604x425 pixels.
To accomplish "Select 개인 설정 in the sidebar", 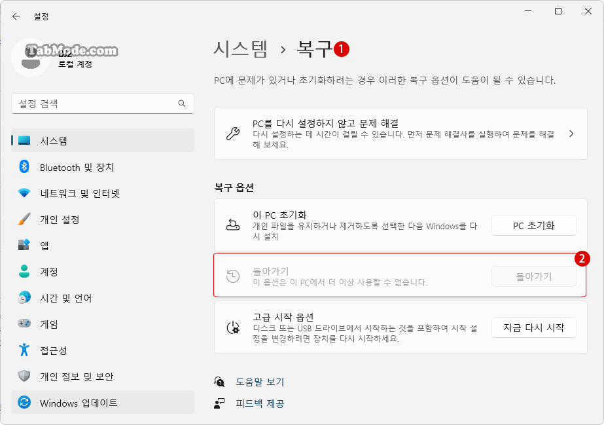I will tap(103, 219).
